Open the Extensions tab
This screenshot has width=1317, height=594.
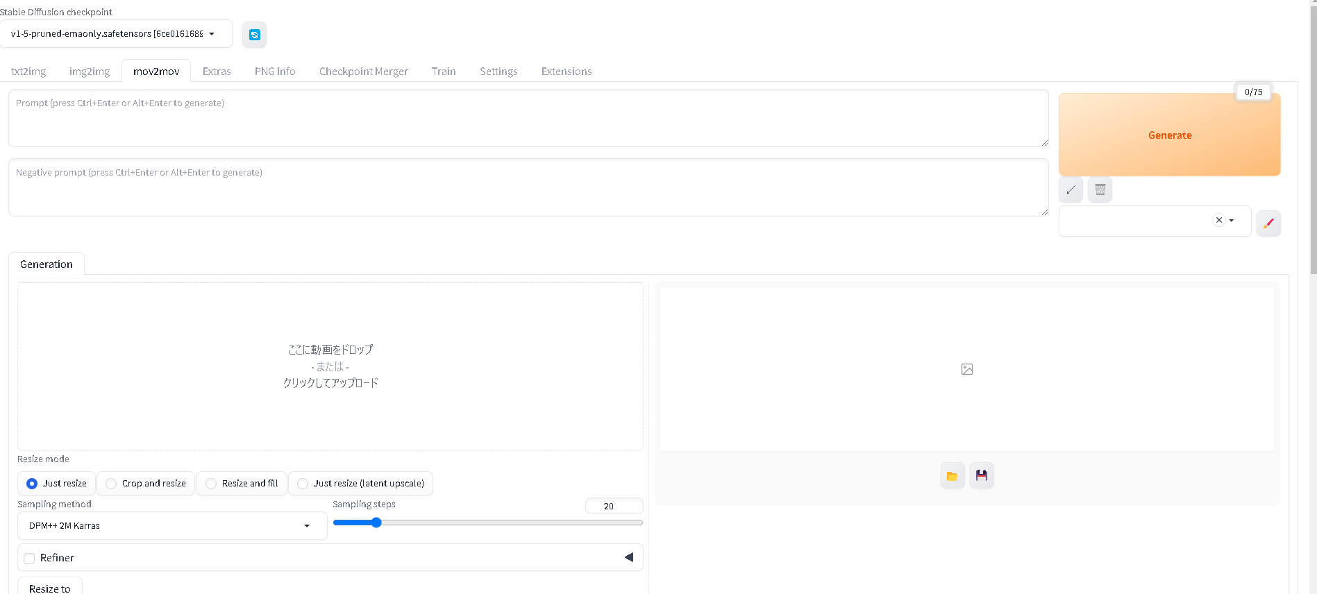(567, 71)
